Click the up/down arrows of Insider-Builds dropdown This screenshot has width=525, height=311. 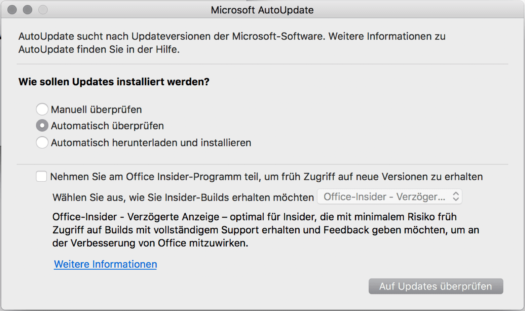pyautogui.click(x=456, y=196)
